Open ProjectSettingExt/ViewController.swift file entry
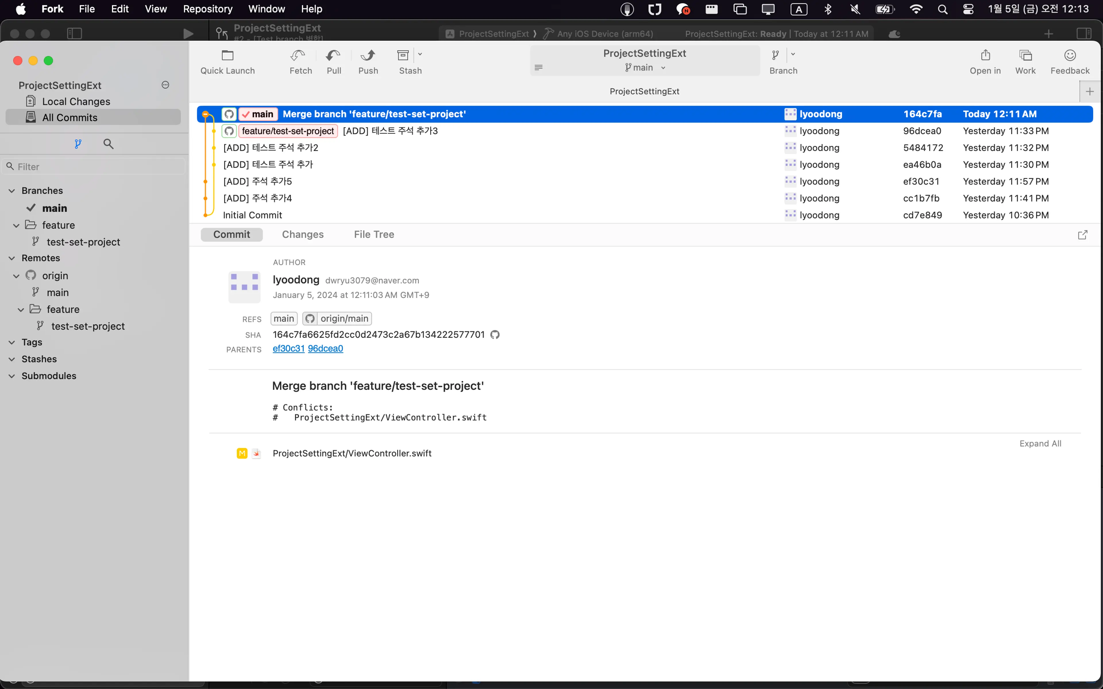This screenshot has height=689, width=1103. click(352, 453)
